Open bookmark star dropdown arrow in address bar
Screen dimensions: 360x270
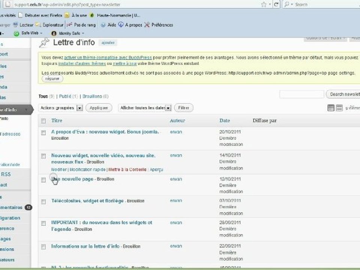pos(270,4)
